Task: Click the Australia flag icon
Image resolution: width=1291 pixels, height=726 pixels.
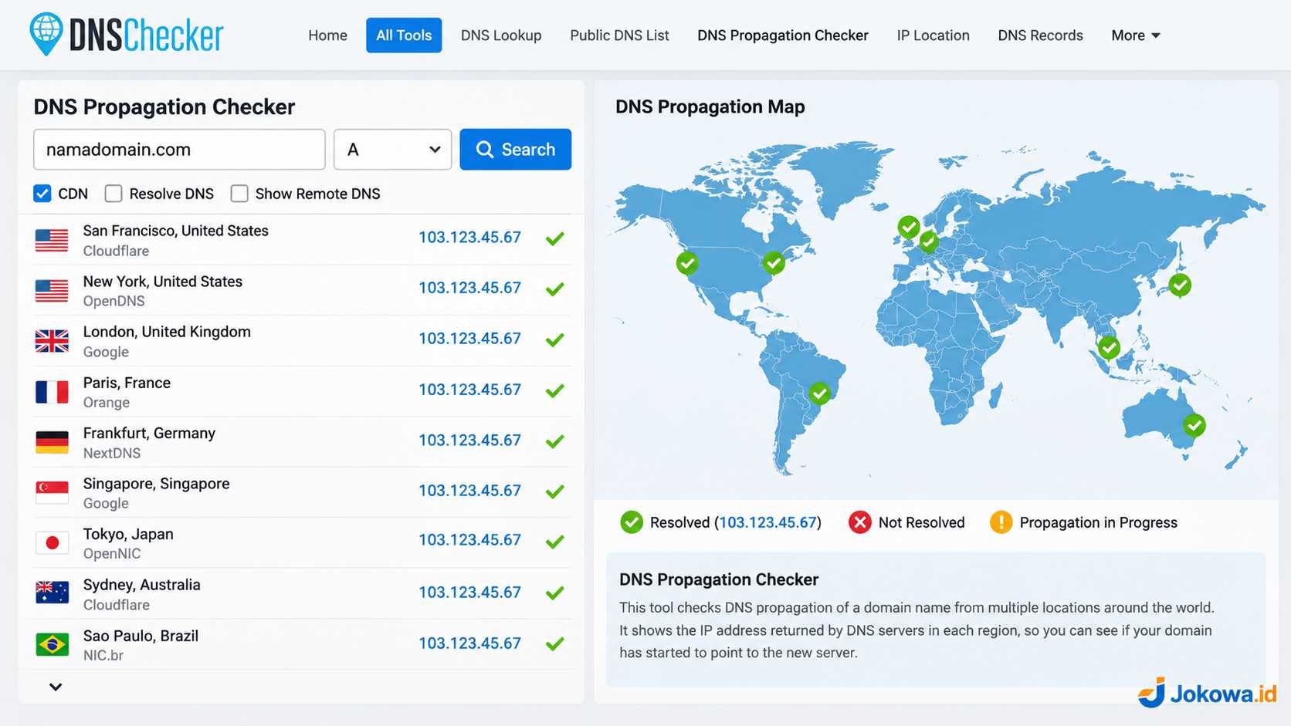Action: pos(52,593)
